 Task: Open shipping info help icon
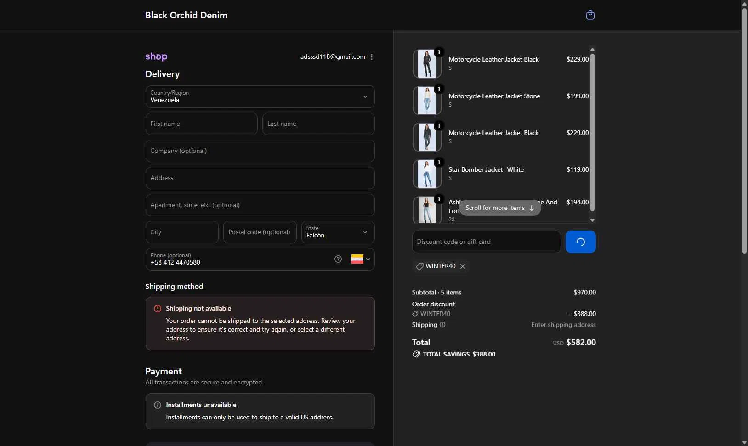(442, 325)
